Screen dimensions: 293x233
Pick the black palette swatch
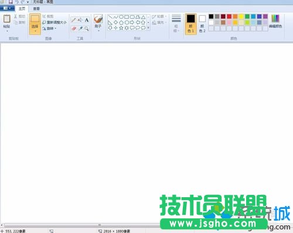(211, 16)
